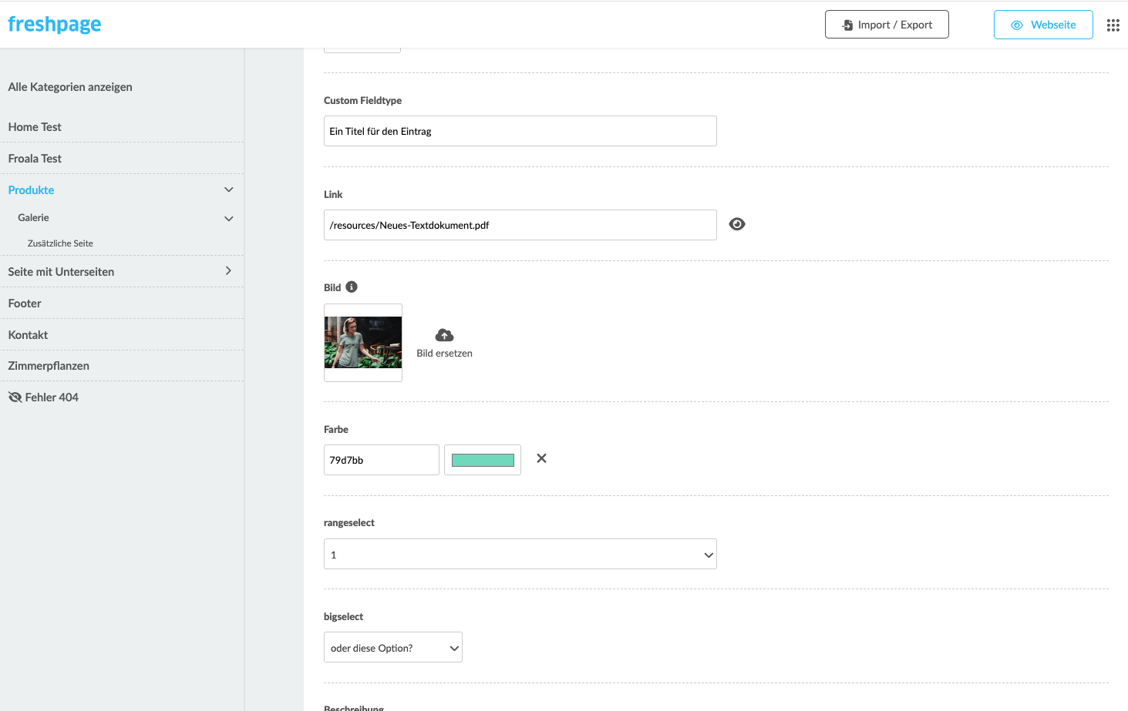Open the bigselect dropdown
Viewport: 1128px width, 711px height.
coord(393,647)
